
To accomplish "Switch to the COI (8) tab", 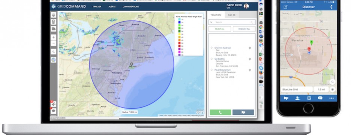I will [232, 15].
